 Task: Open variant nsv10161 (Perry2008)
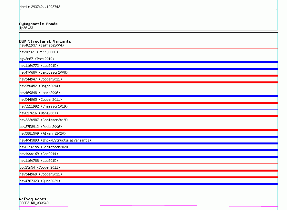pos(39,52)
